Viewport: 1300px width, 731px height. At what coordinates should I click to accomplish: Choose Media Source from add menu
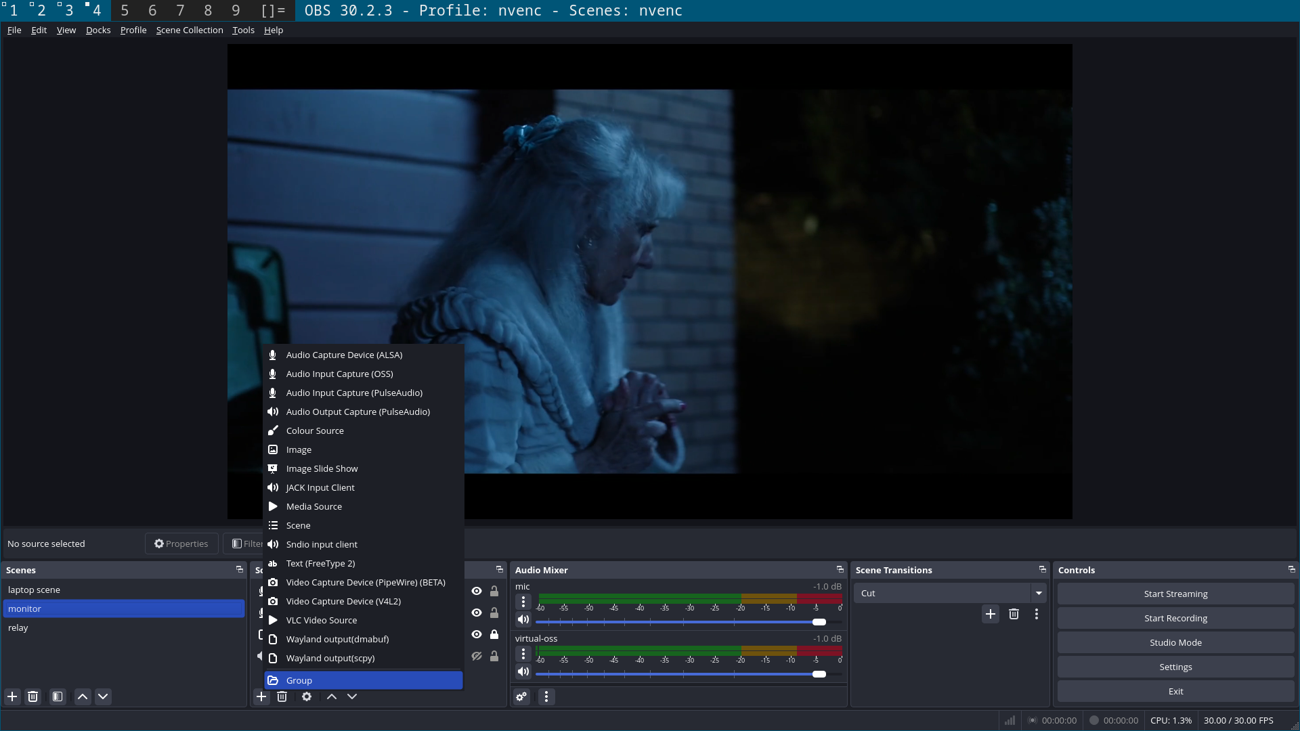[313, 506]
